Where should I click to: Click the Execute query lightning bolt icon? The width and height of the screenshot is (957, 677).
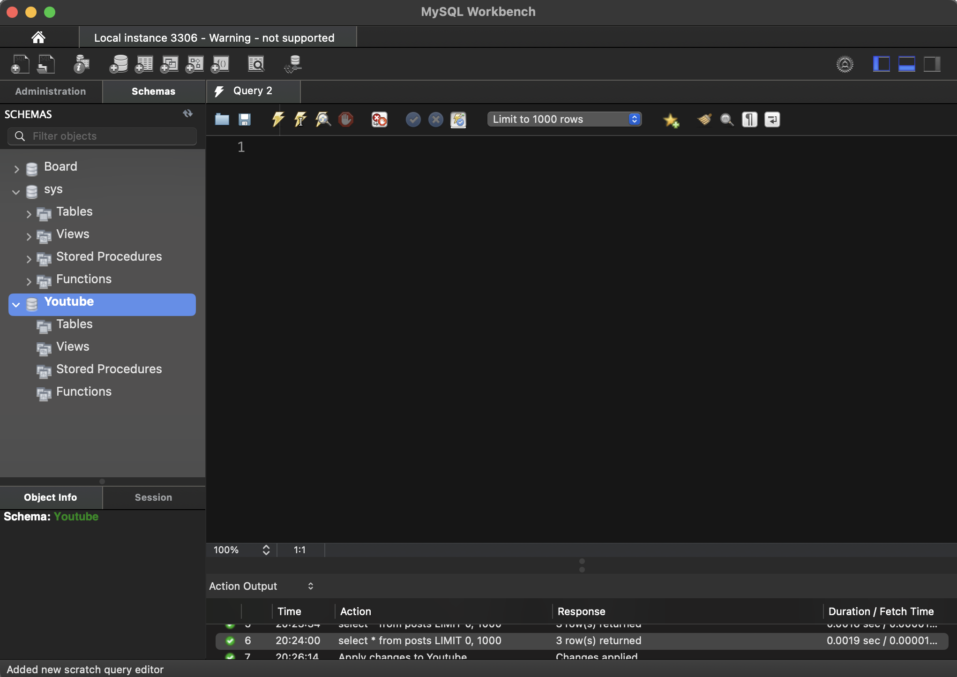pos(277,120)
